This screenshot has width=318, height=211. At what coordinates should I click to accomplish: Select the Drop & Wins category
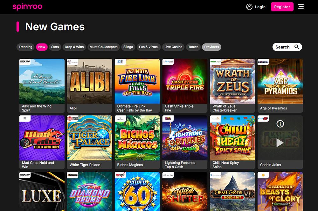pyautogui.click(x=74, y=47)
